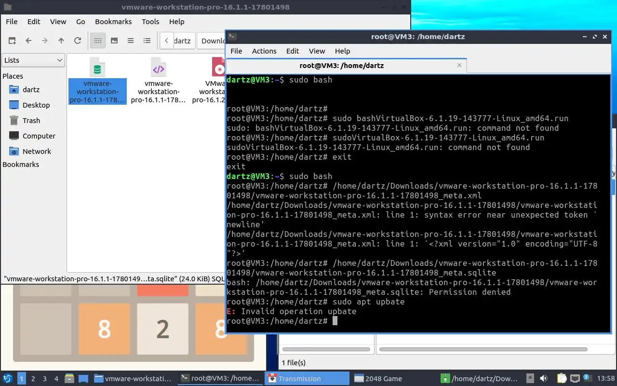Screen dimensions: 617x386
Task: Switch to icon view mode
Action: click(x=98, y=41)
